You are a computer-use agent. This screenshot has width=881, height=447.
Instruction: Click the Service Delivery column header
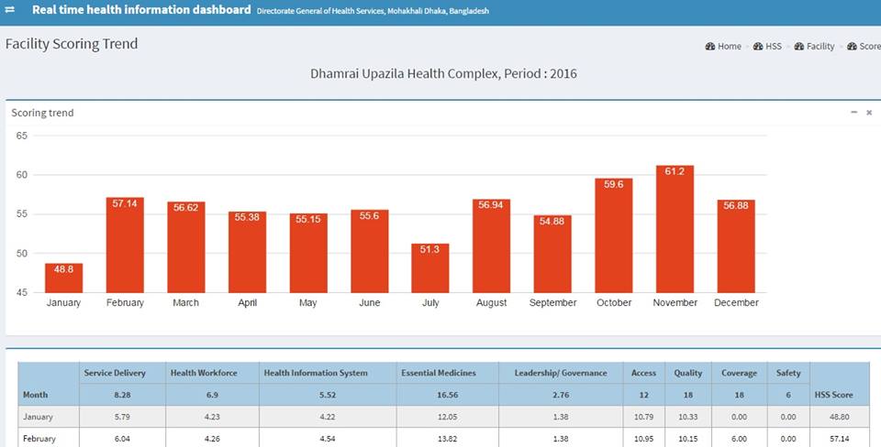coord(111,373)
